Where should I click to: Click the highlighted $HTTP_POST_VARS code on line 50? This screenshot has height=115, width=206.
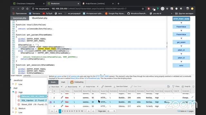tap(47, 49)
